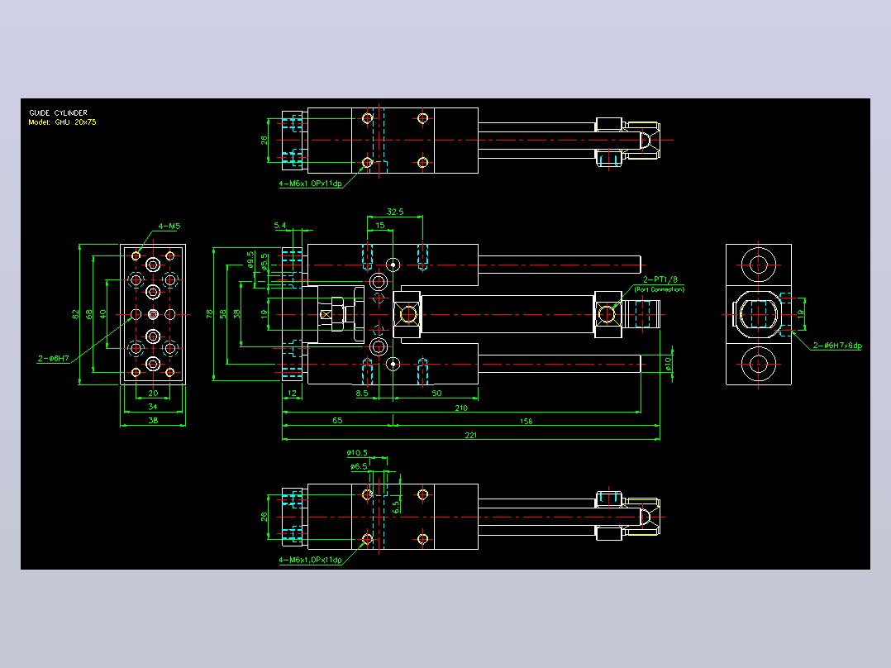Viewport: 891px width, 668px height.
Task: Select the '221' overall length dimension
Action: click(470, 435)
